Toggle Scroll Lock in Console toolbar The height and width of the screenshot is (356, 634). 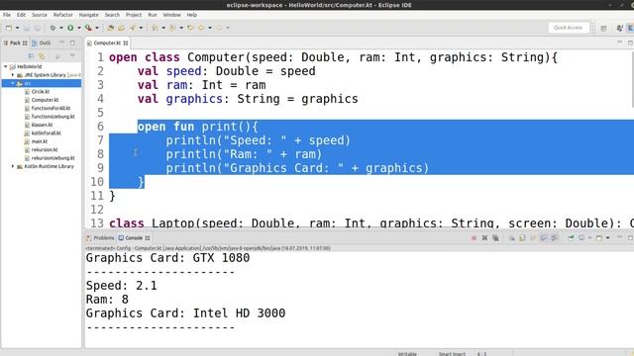tap(522, 238)
